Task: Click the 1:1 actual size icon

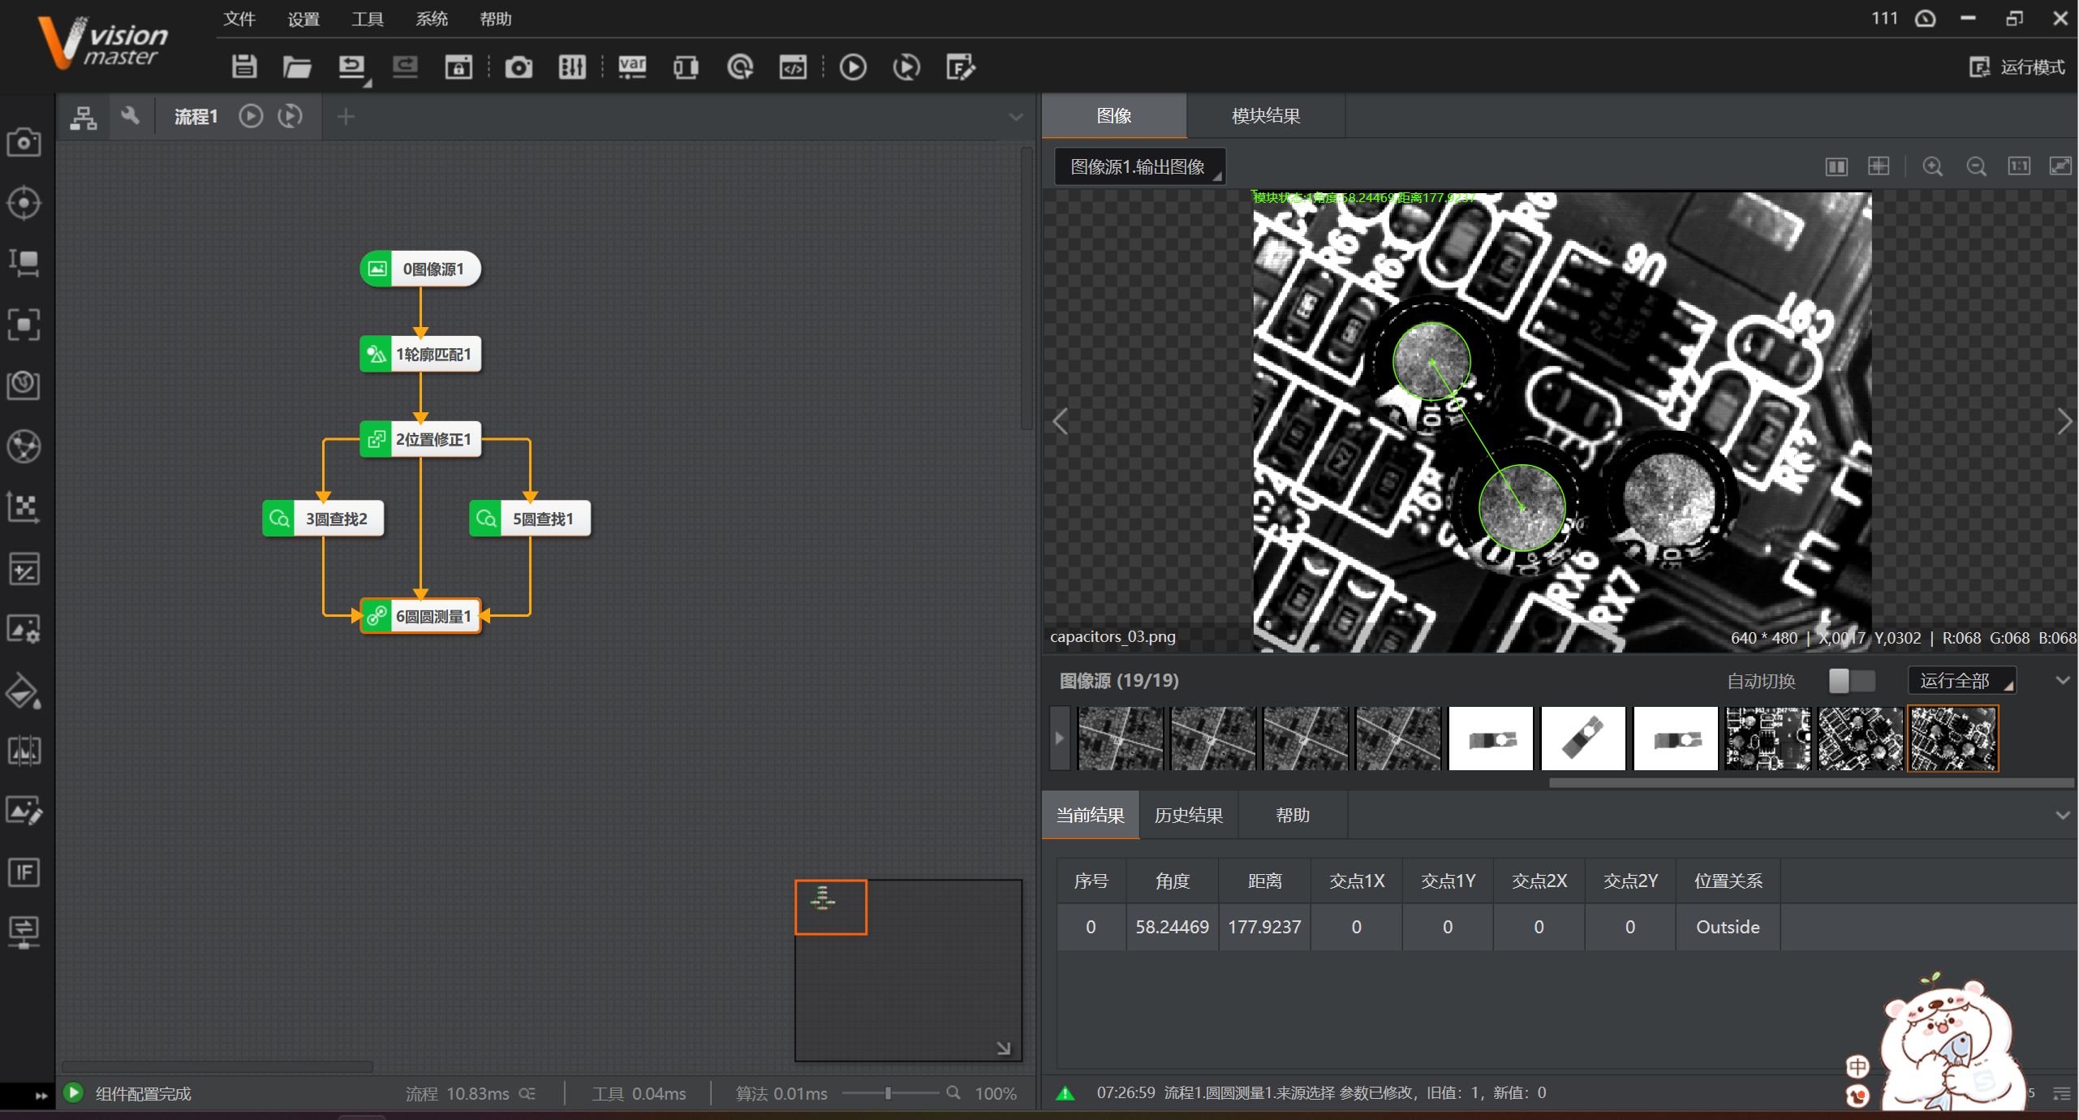Action: click(2019, 166)
